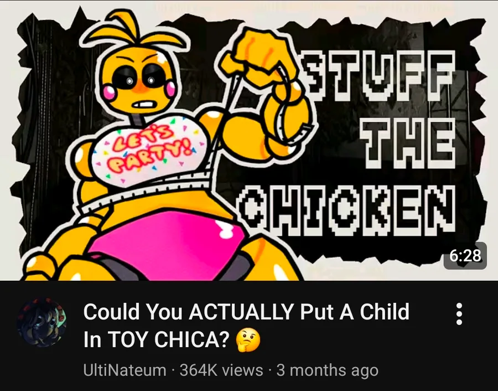Click 'In TOY CHICA?' title text
This screenshot has height=391, width=498.
156,340
